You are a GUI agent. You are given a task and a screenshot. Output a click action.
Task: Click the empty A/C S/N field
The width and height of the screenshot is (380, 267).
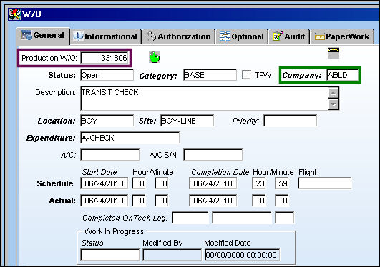click(213, 155)
